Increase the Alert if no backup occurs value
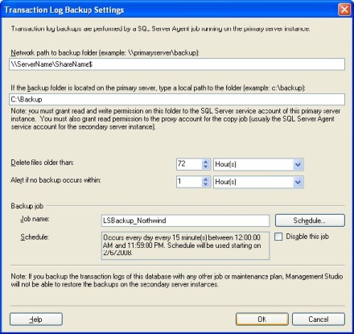Viewport: 354px width, 334px height. [x=206, y=179]
